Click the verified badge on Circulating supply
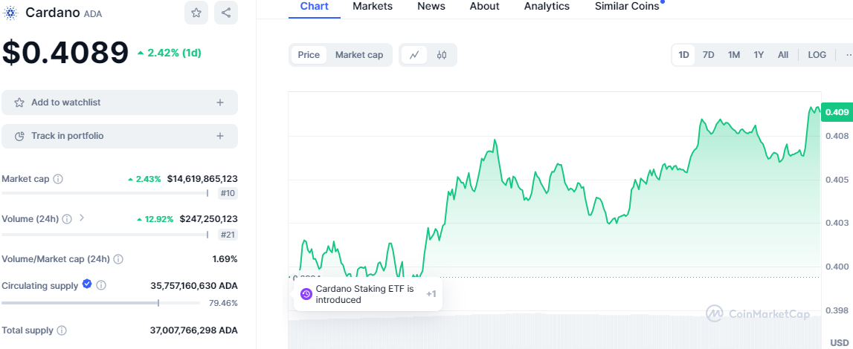853x349 pixels. (87, 284)
